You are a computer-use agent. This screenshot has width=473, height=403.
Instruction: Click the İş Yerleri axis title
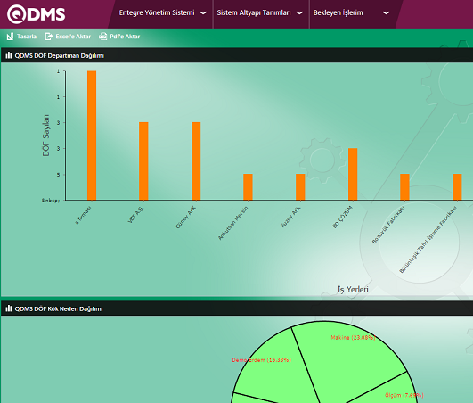click(x=353, y=289)
